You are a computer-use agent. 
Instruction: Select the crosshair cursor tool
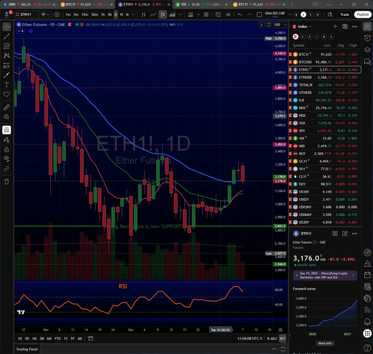(x=7, y=27)
